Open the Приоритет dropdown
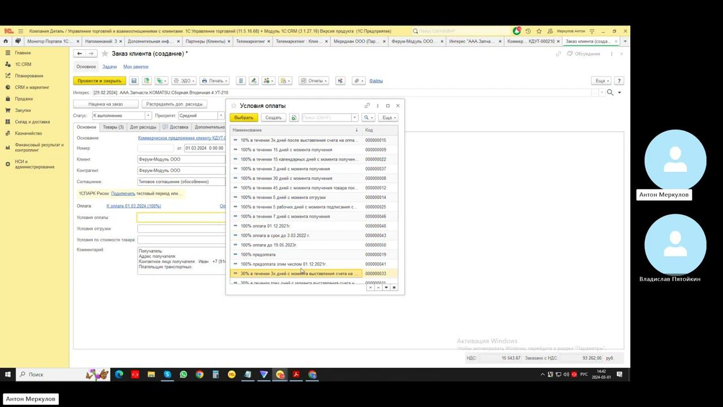Image resolution: width=723 pixels, height=407 pixels. click(221, 116)
